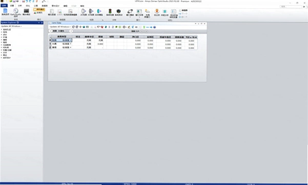Open the System Settings document icon
The height and width of the screenshot is (185, 308).
point(5,12)
